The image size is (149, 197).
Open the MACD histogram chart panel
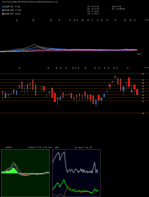click(x=25, y=173)
